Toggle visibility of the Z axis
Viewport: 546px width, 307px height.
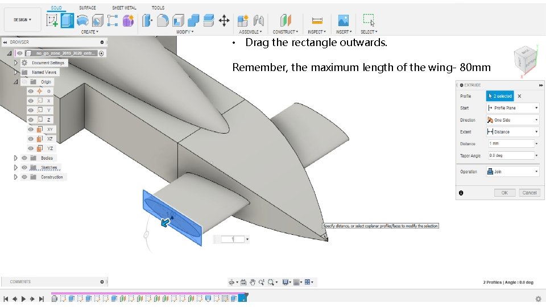(x=31, y=120)
